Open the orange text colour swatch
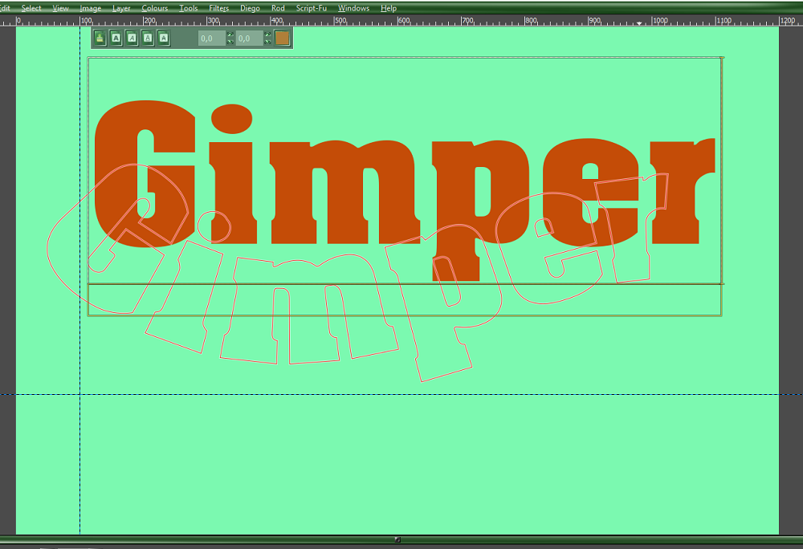This screenshot has height=549, width=803. pyautogui.click(x=282, y=39)
